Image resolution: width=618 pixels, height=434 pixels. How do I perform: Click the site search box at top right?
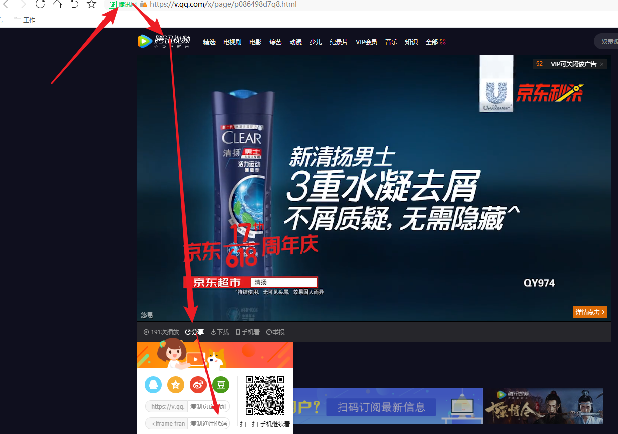pyautogui.click(x=606, y=41)
